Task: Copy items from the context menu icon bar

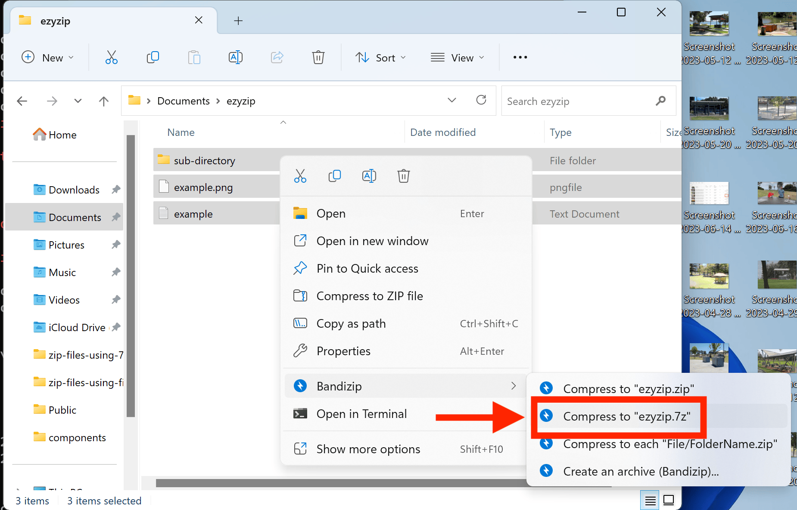Action: tap(335, 175)
